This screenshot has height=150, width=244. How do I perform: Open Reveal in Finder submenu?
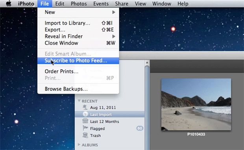(x=78, y=36)
